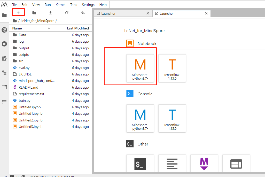Image resolution: width=265 pixels, height=177 pixels.
Task: Open a Tensorflow-1.15.0 console
Action: click(172, 118)
